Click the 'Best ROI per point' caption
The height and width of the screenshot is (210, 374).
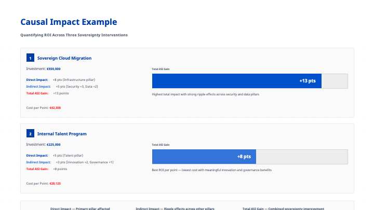[x=211, y=170]
